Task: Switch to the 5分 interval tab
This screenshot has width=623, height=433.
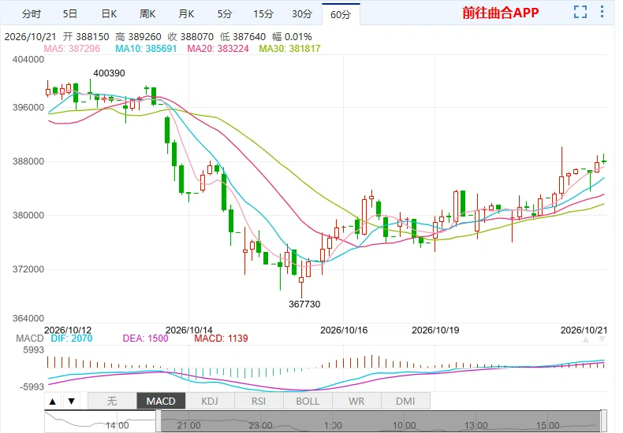Action: tap(225, 14)
